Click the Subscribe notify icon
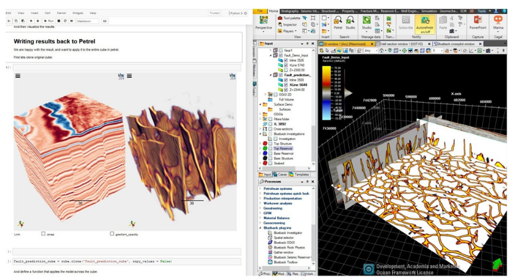Viewport: 509px width, 280px height. pos(406,23)
